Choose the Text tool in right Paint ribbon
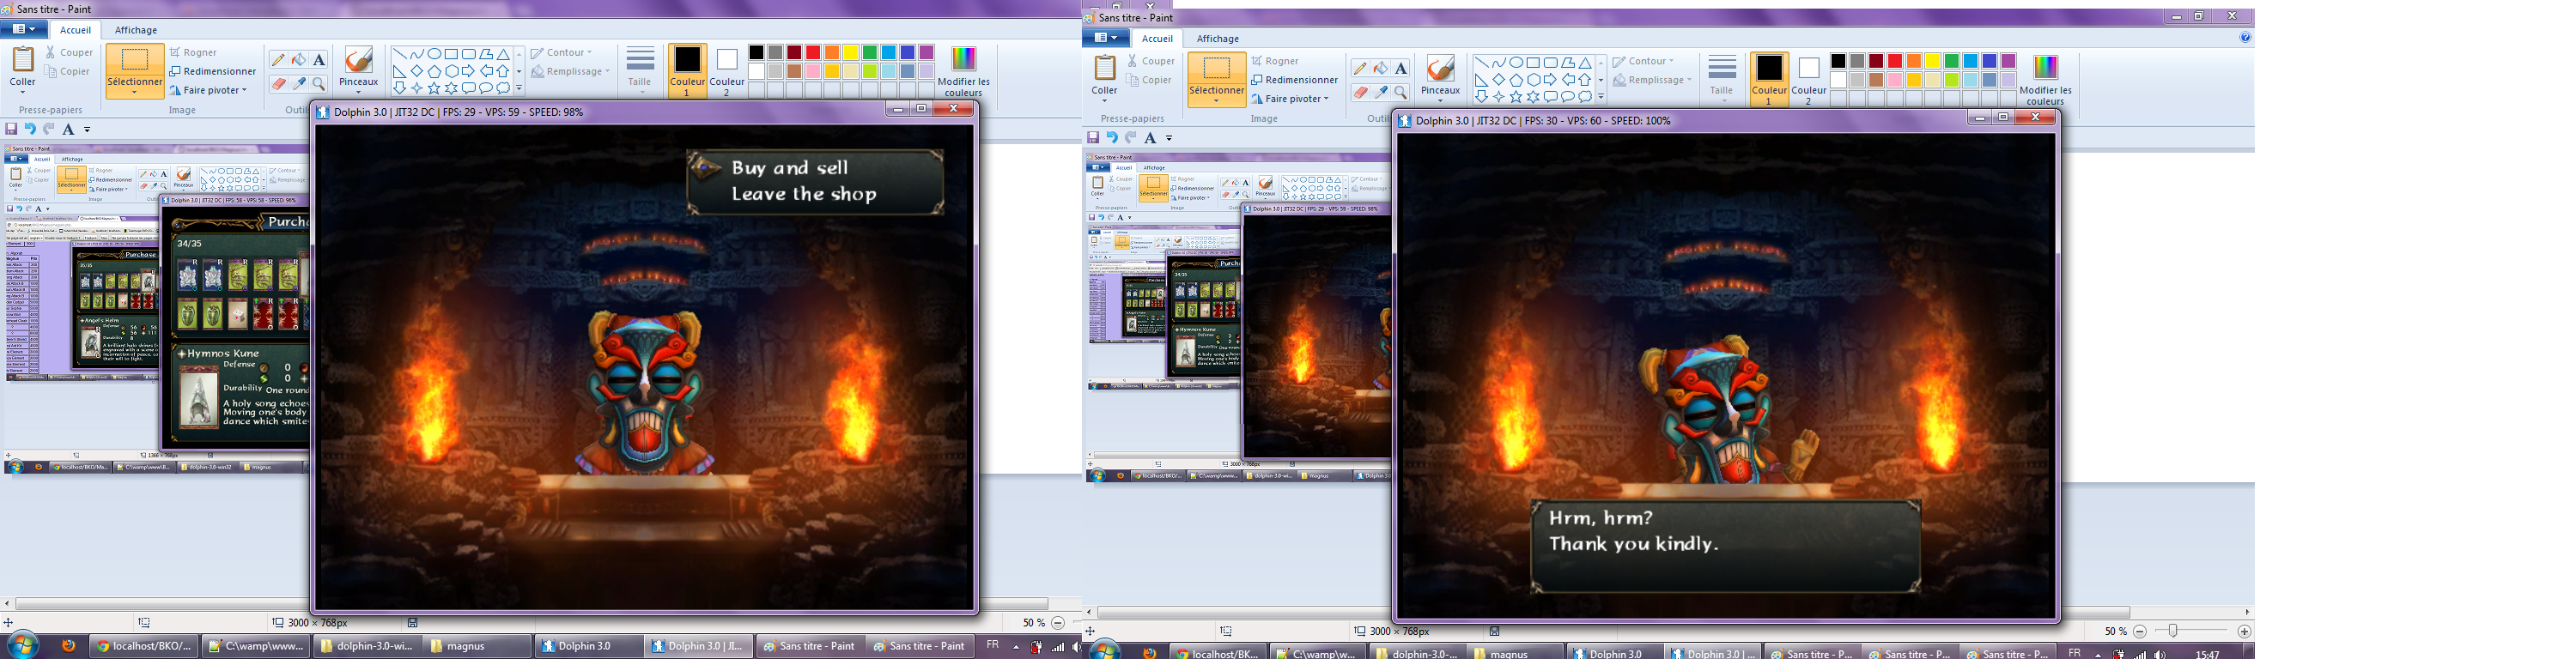The image size is (2576, 659). 1401,69
